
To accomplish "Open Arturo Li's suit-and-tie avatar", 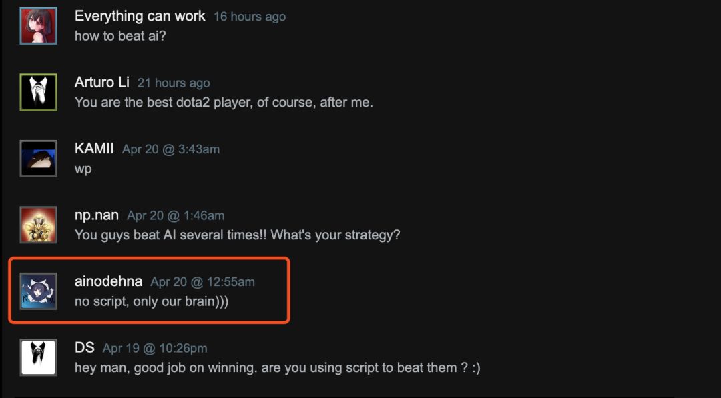I will pos(38,92).
